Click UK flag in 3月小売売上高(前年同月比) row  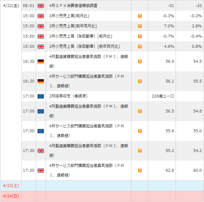click(41, 26)
